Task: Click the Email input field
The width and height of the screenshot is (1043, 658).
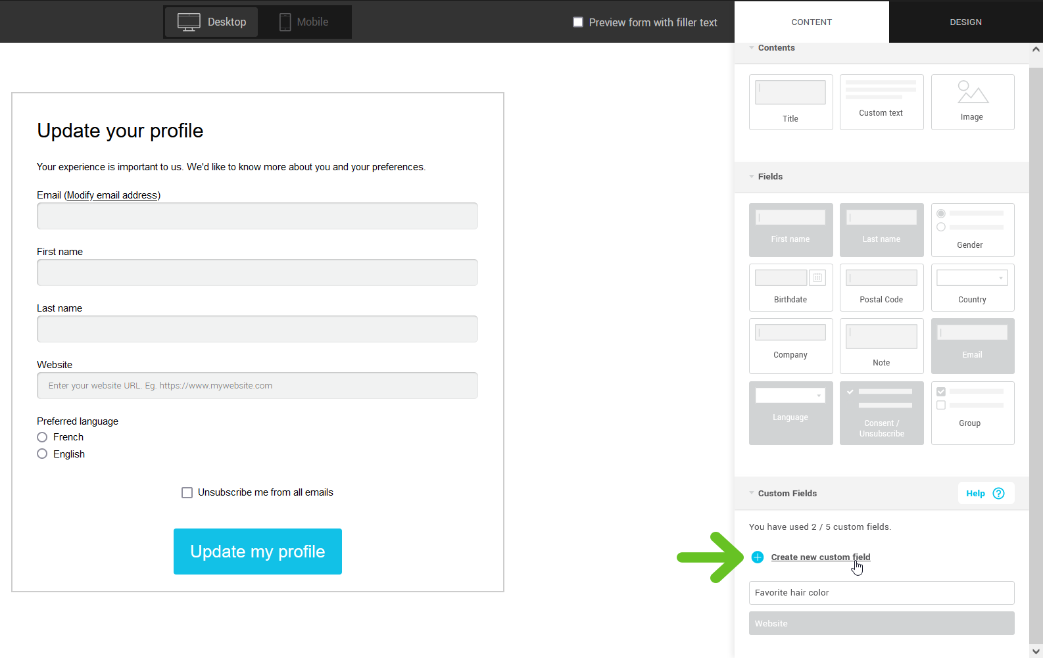Action: [257, 216]
